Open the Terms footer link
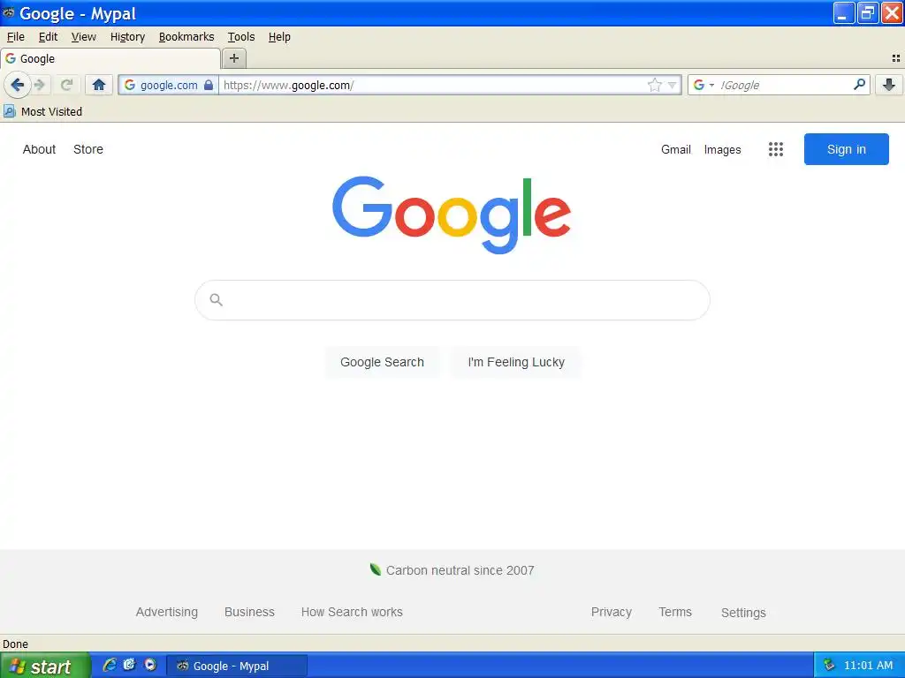Image resolution: width=905 pixels, height=678 pixels. 675,612
